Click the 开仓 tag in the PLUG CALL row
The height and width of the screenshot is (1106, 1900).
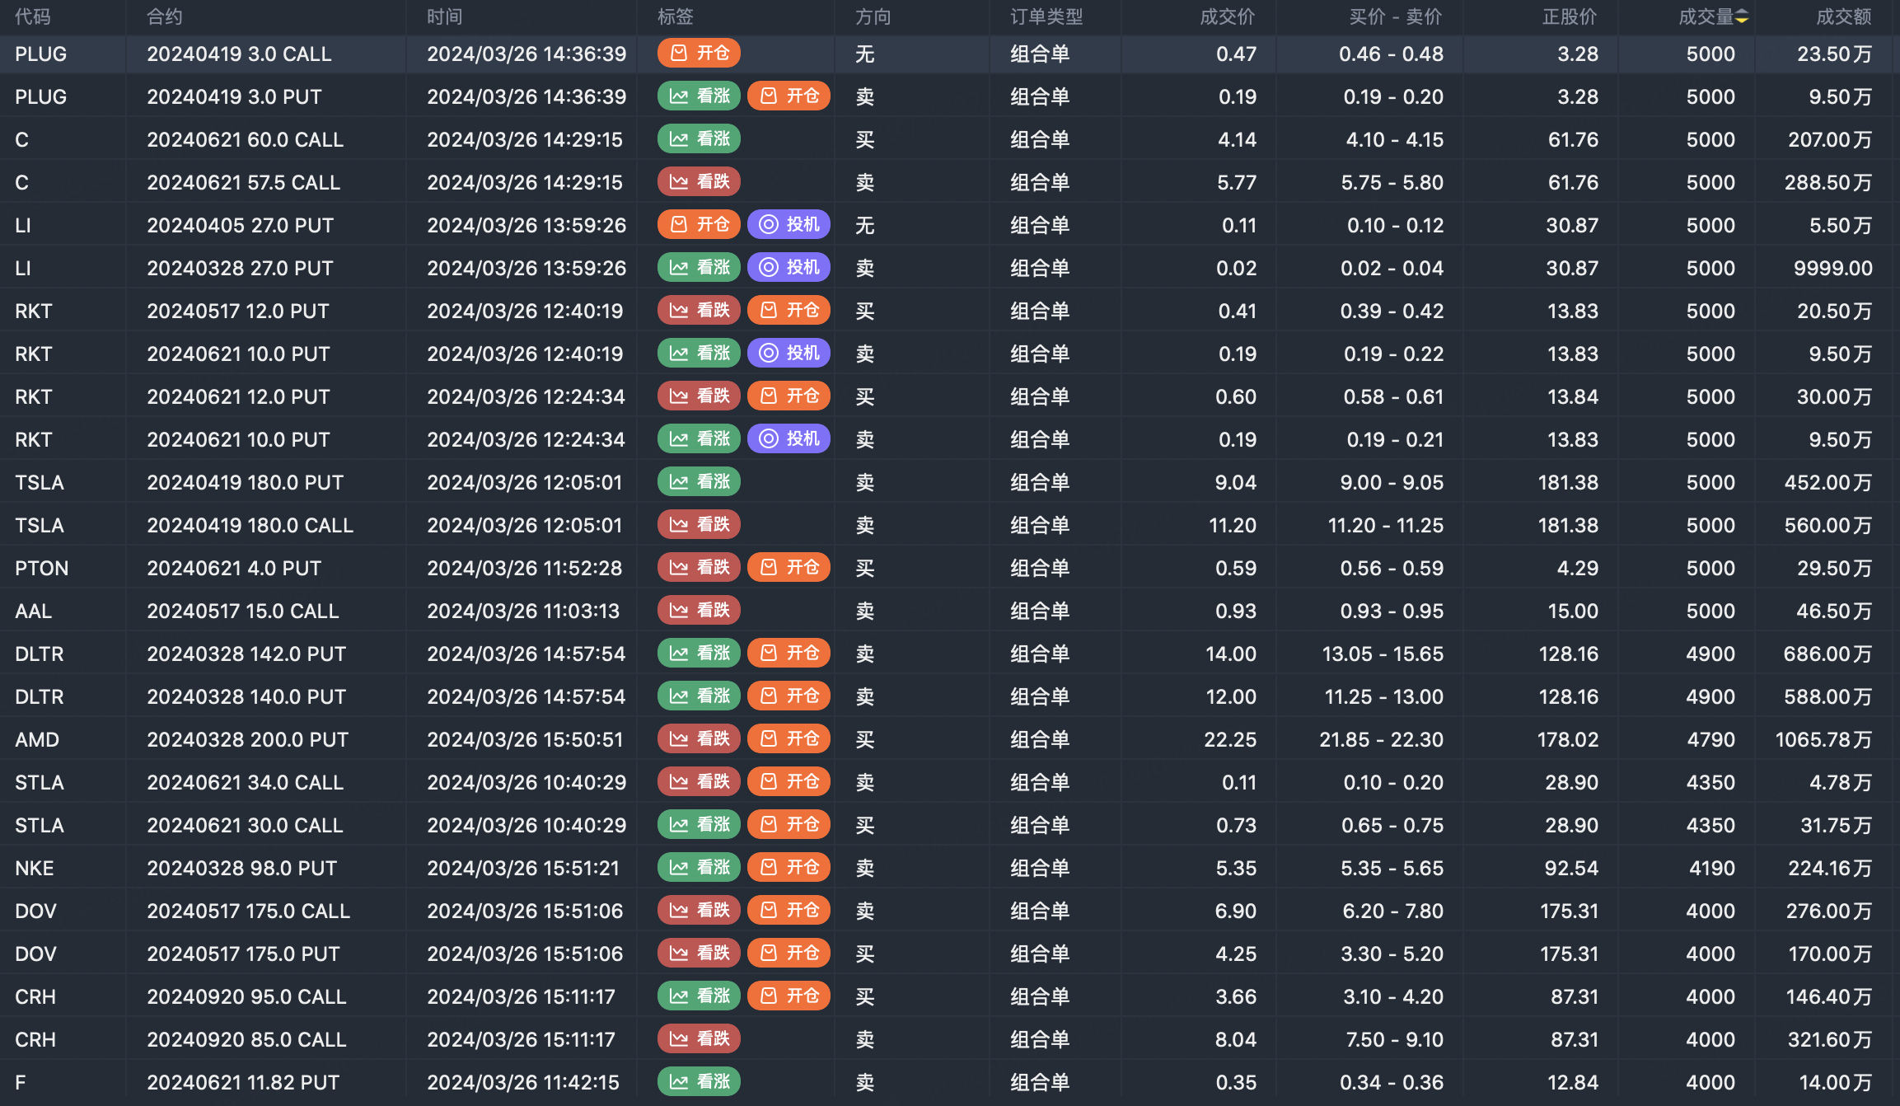tap(699, 54)
